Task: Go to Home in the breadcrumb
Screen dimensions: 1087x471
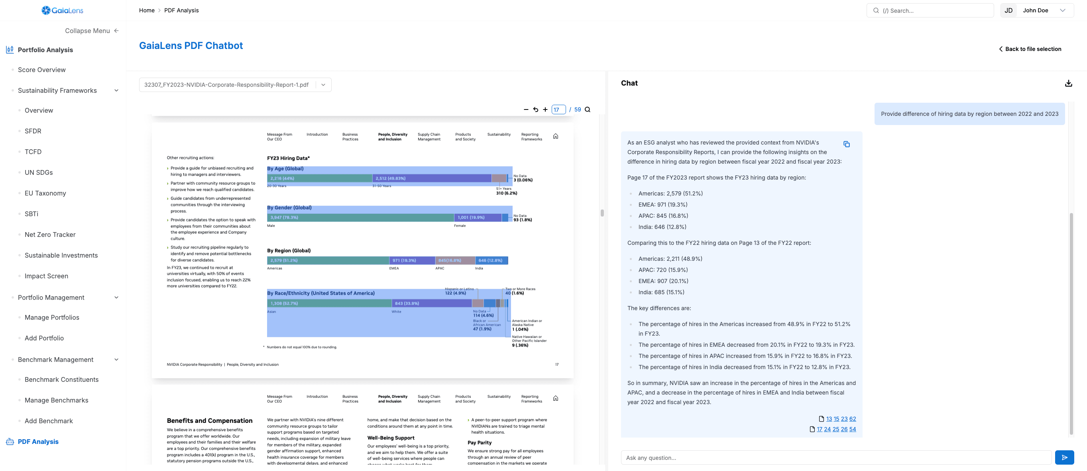Action: (147, 10)
